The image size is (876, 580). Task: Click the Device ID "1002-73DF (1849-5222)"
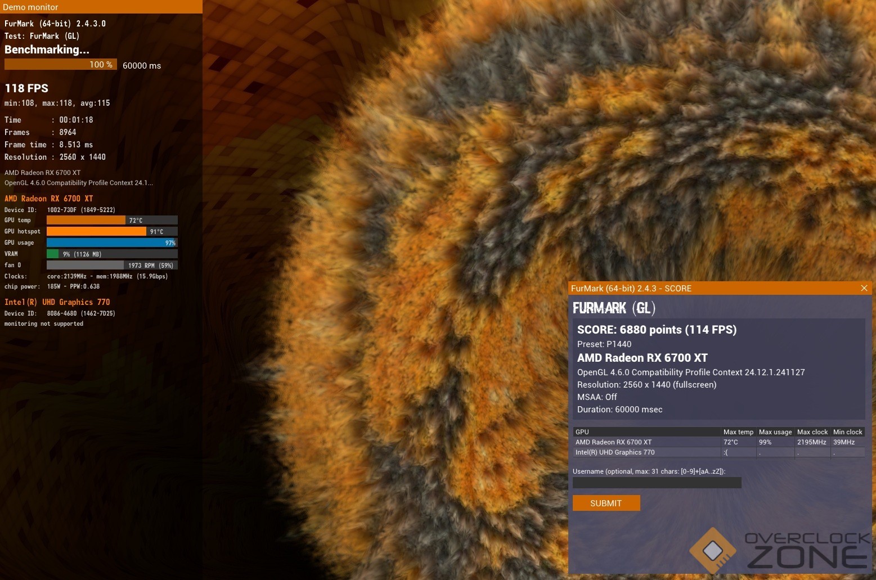pyautogui.click(x=81, y=210)
